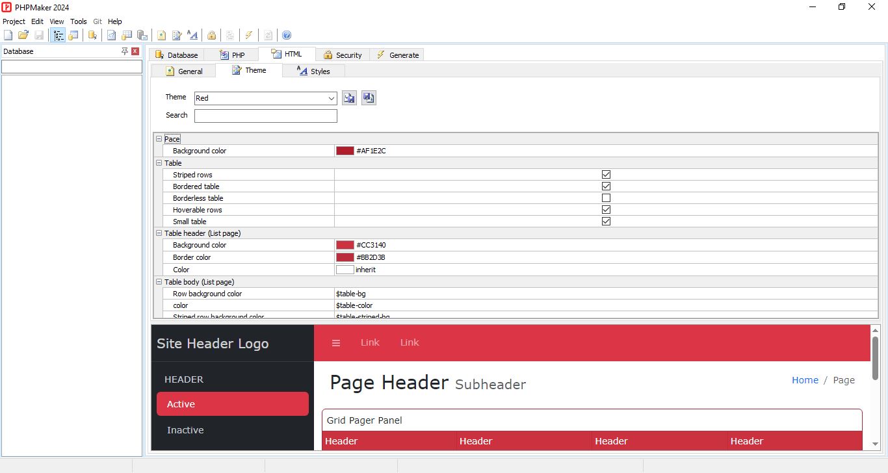The width and height of the screenshot is (888, 473).
Task: Click the Home breadcrumb link in preview
Action: point(805,380)
